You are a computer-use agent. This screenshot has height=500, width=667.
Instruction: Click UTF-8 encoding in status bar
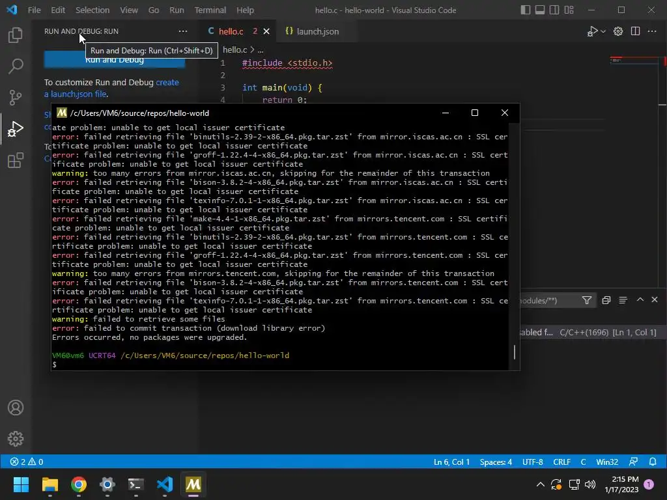pos(533,462)
